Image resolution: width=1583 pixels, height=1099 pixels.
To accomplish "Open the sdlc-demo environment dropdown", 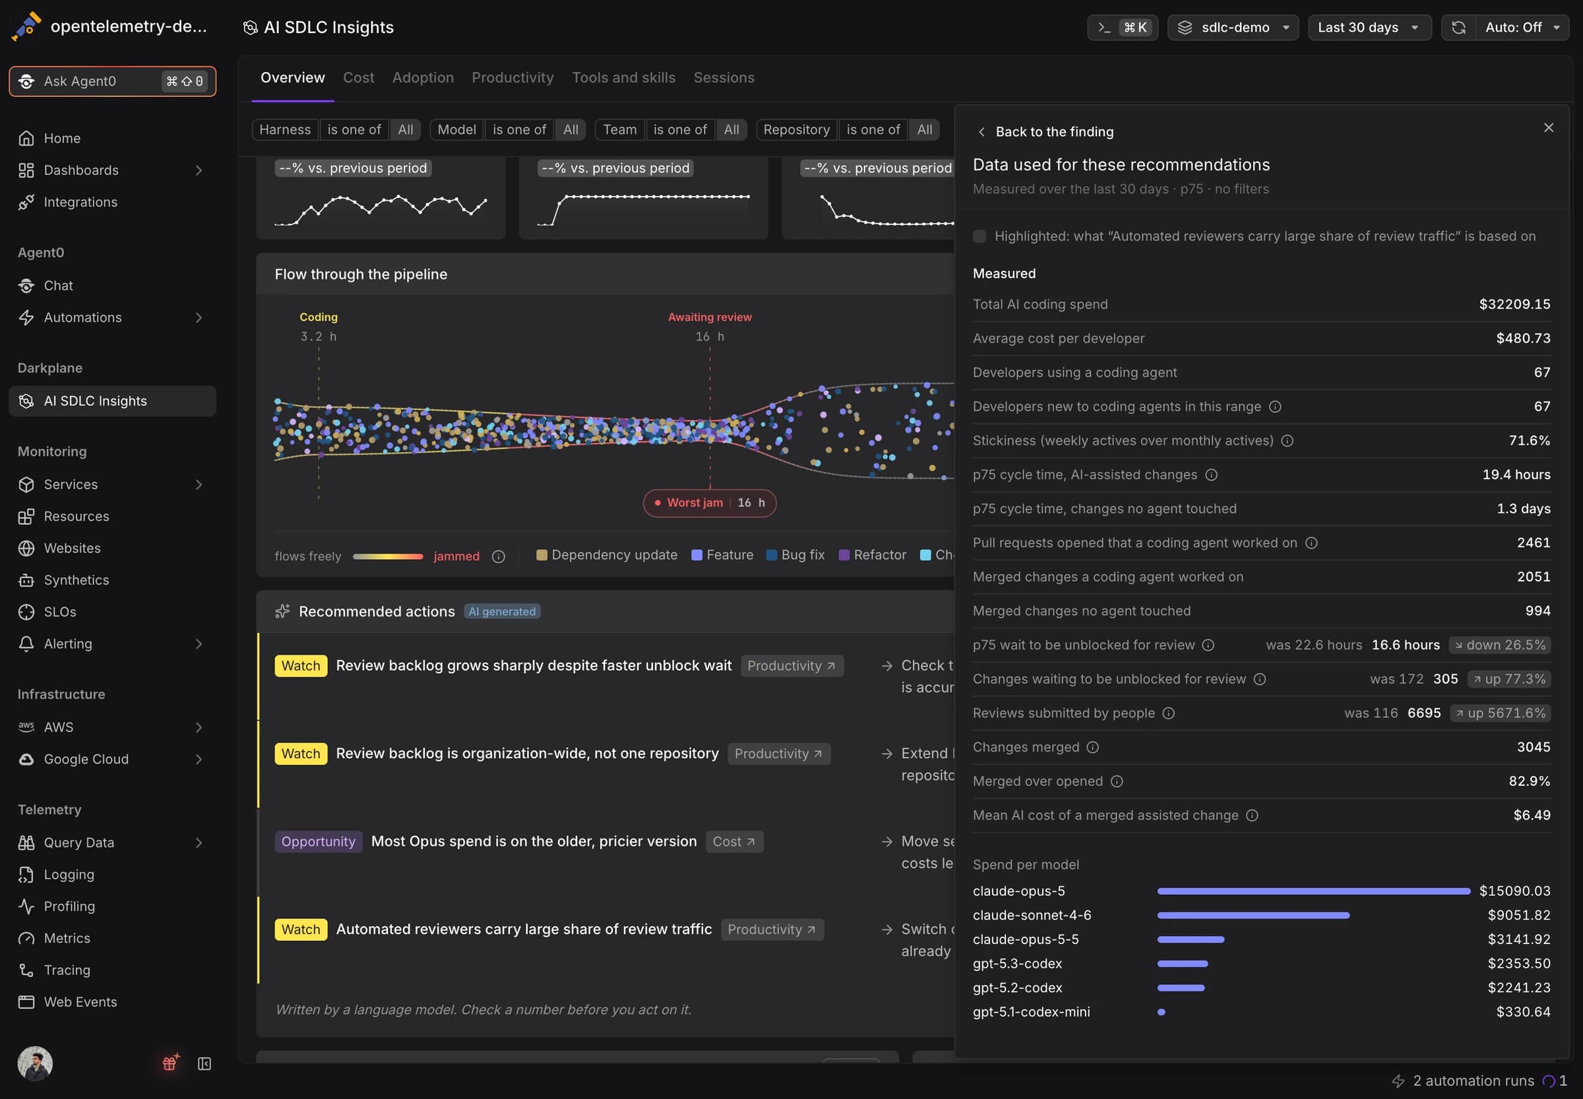I will coord(1232,28).
